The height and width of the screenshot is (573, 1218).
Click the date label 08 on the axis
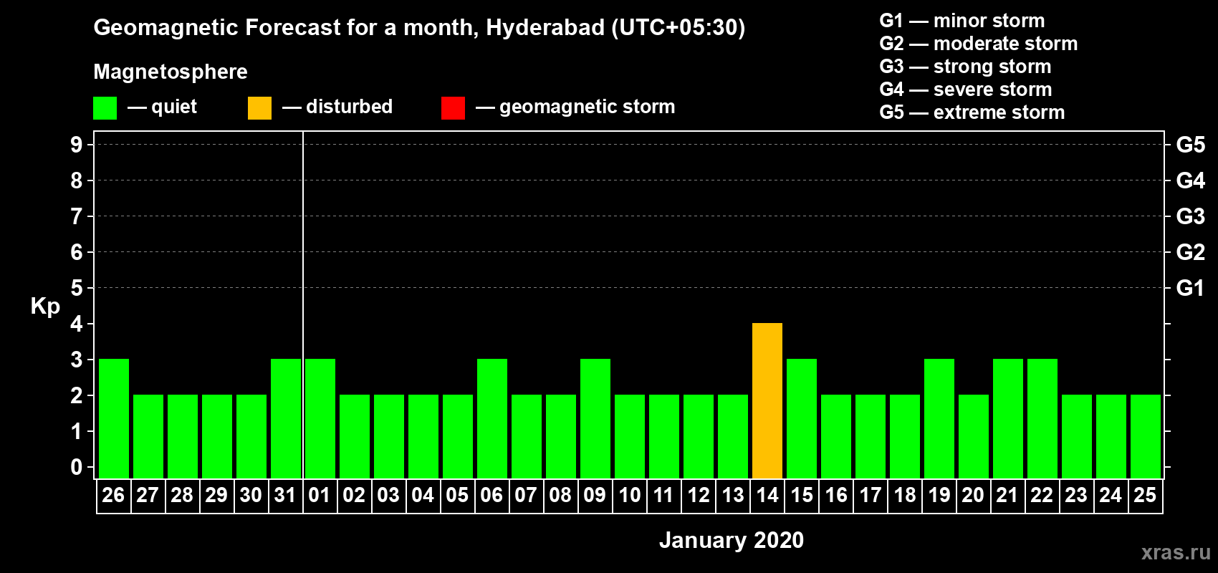coord(560,496)
